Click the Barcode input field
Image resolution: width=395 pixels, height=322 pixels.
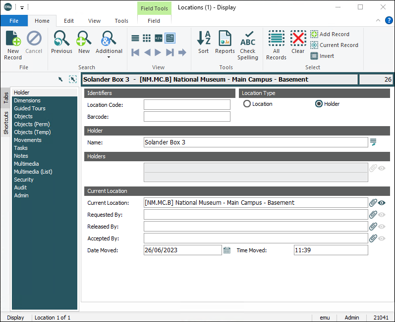pos(187,117)
